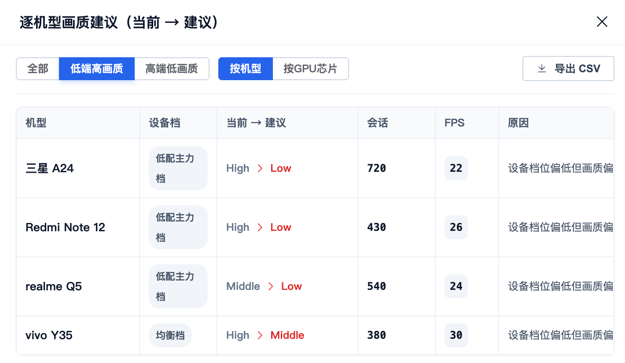Click the FPS badge showing 22
Viewport: 625px width, 363px height.
[x=456, y=168]
